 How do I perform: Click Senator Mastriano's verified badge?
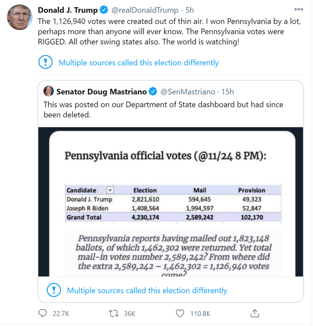pyautogui.click(x=153, y=92)
